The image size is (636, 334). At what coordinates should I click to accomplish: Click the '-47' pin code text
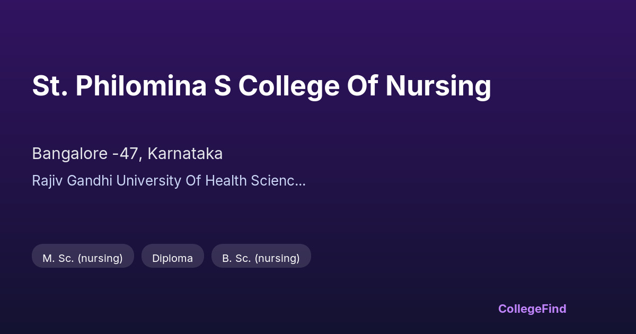click(x=127, y=154)
